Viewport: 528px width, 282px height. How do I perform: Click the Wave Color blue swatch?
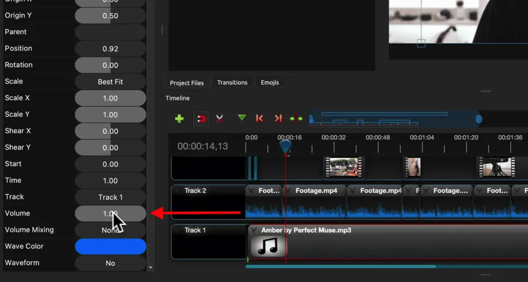[x=110, y=247]
